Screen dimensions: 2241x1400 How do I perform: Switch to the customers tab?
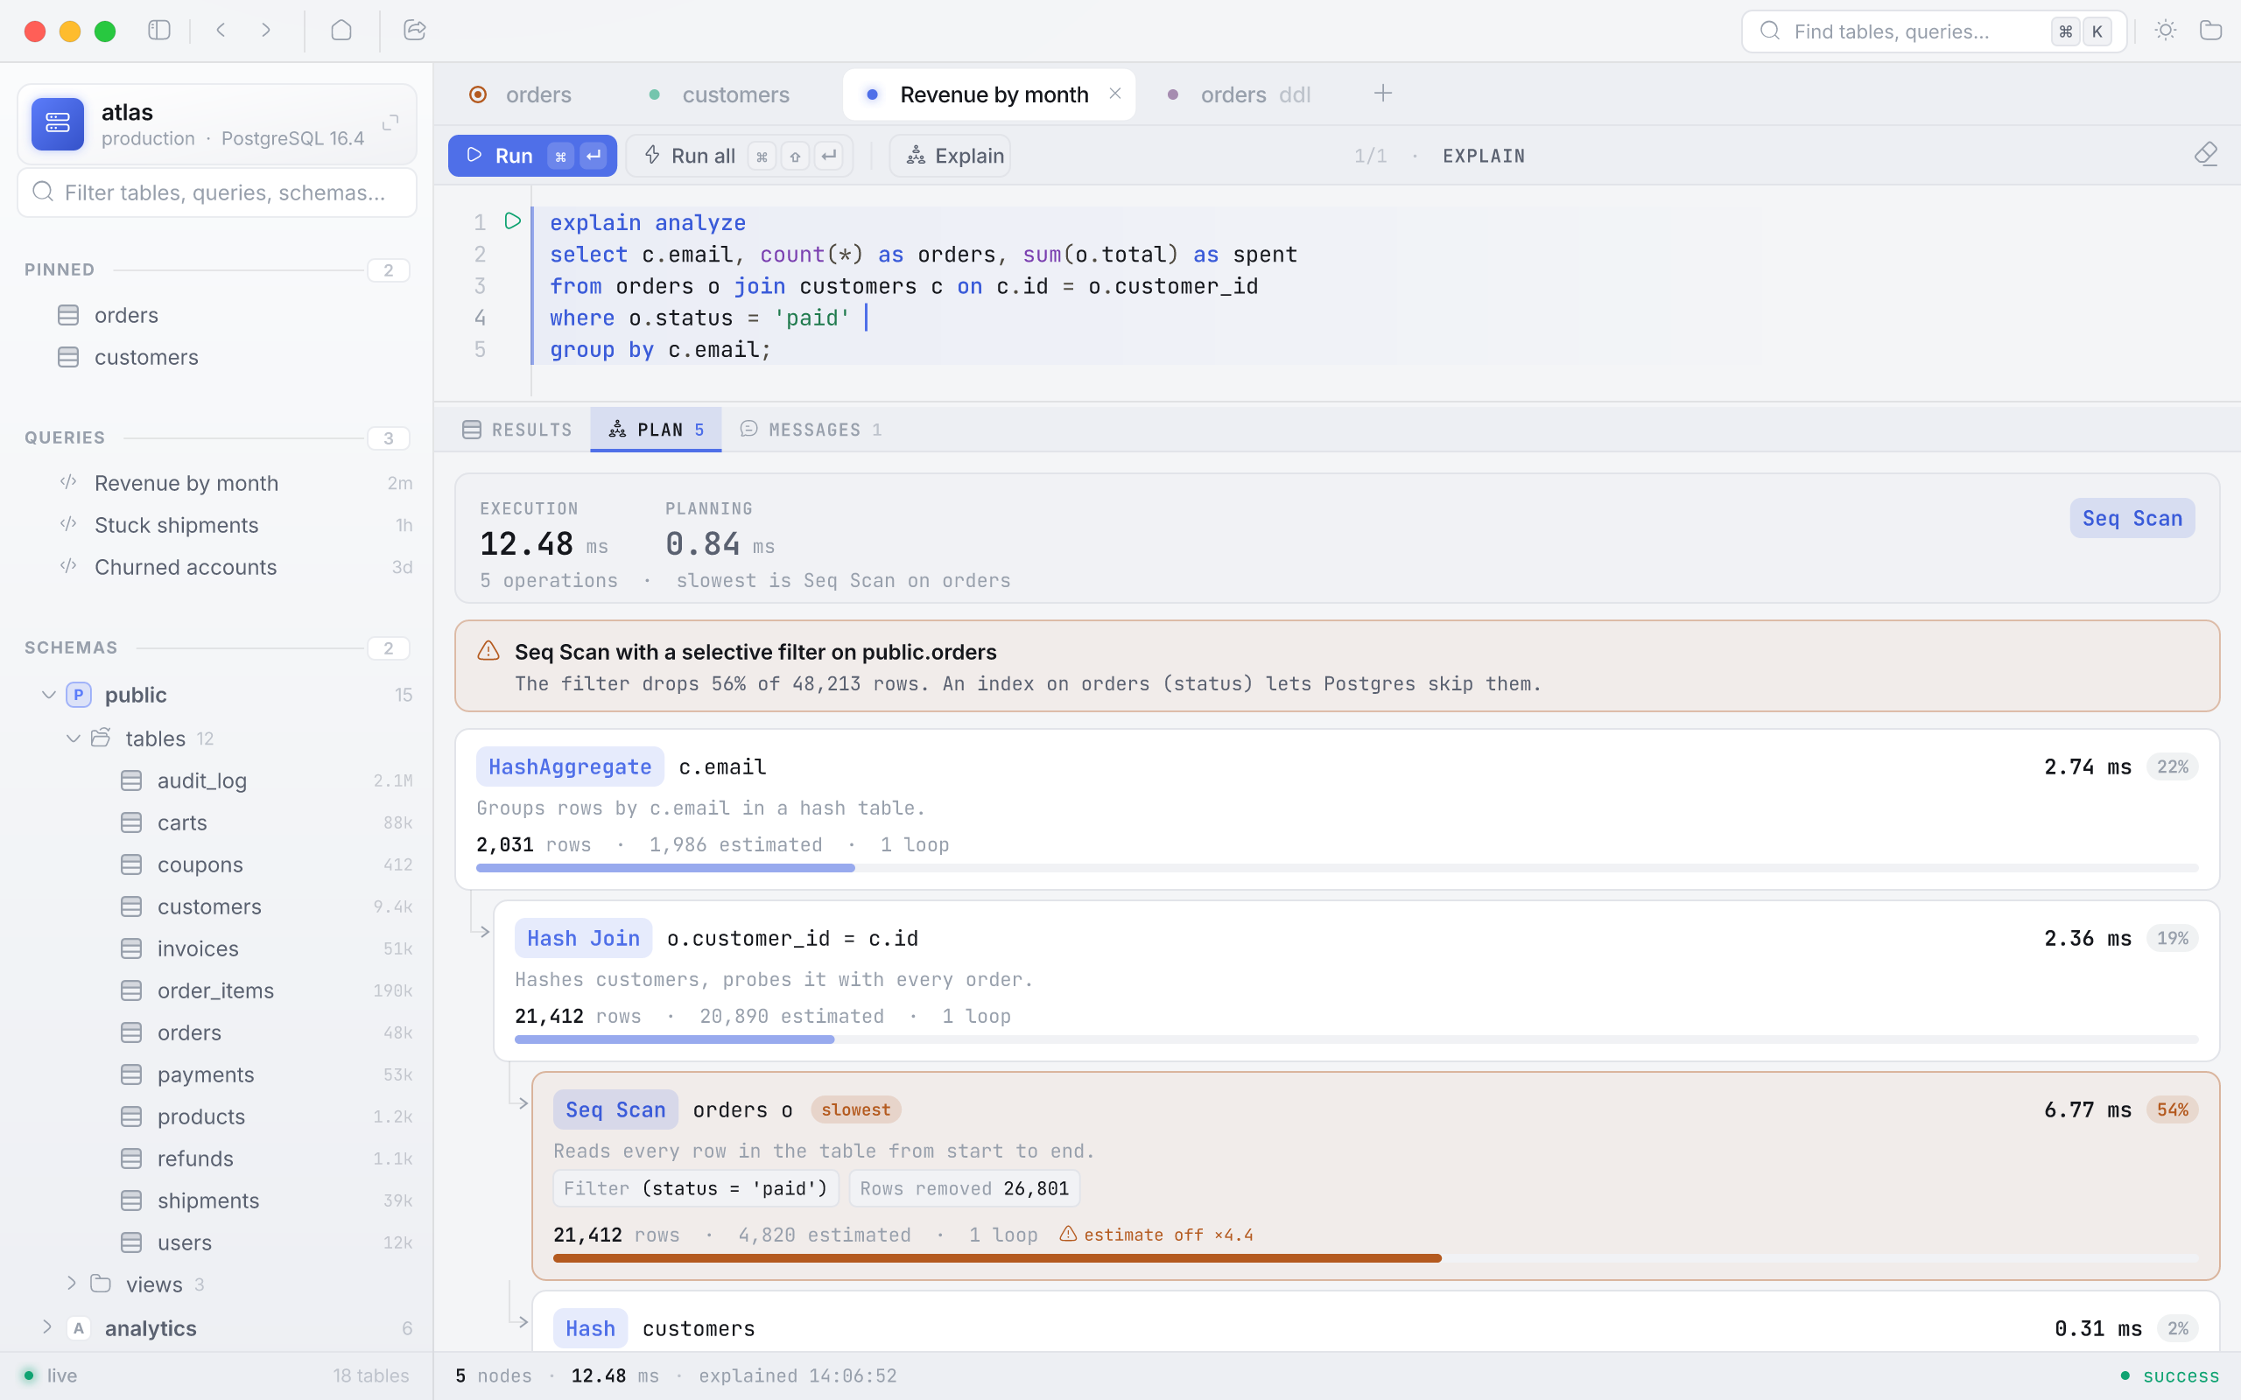[720, 94]
